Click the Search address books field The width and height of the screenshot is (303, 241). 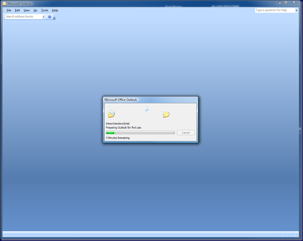click(24, 17)
